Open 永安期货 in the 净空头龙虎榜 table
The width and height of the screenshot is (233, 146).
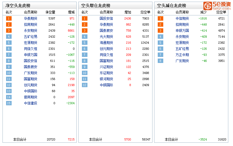pos(30,31)
